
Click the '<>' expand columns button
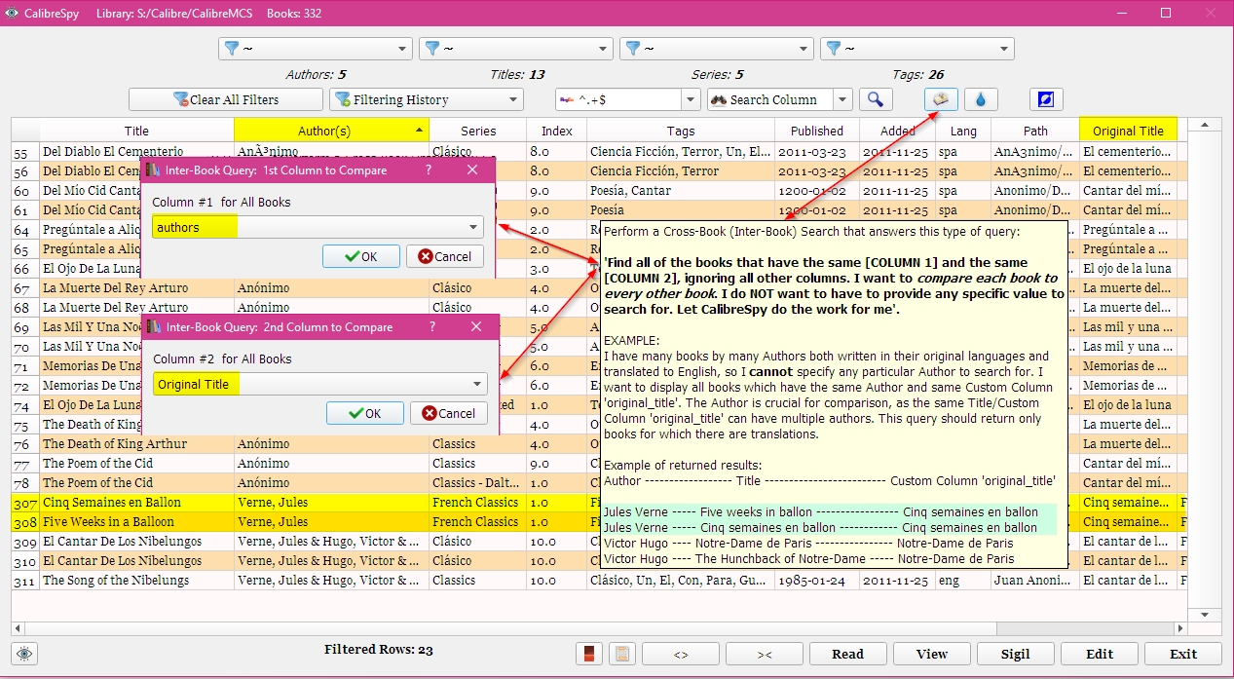681,654
